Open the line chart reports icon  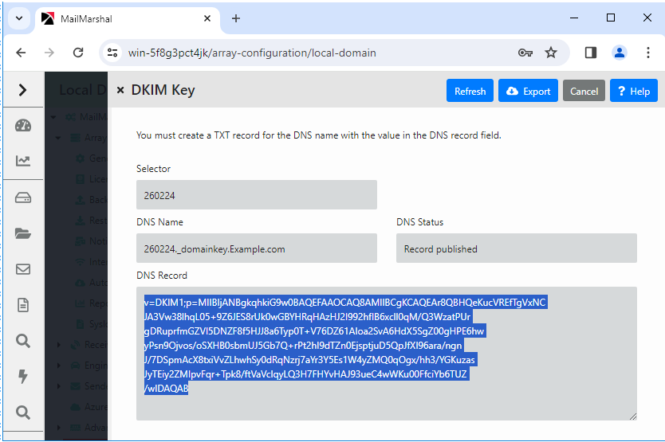click(22, 161)
